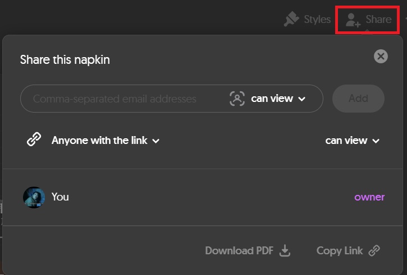Click the chevron arrow inside the email field
The height and width of the screenshot is (275, 407).
(x=302, y=99)
